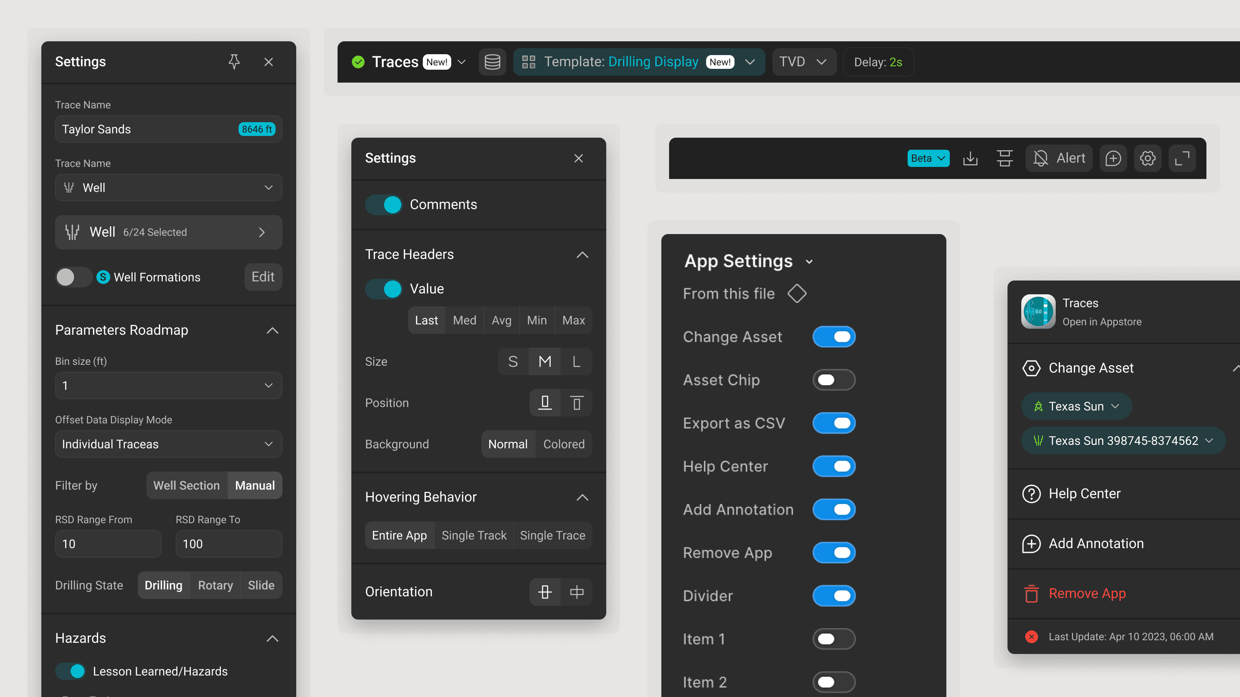Click the RSD Range From field
This screenshot has height=697, width=1240.
pyautogui.click(x=108, y=544)
